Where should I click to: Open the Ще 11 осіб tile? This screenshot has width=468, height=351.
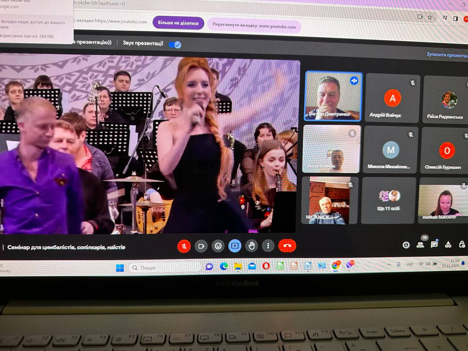tap(388, 200)
